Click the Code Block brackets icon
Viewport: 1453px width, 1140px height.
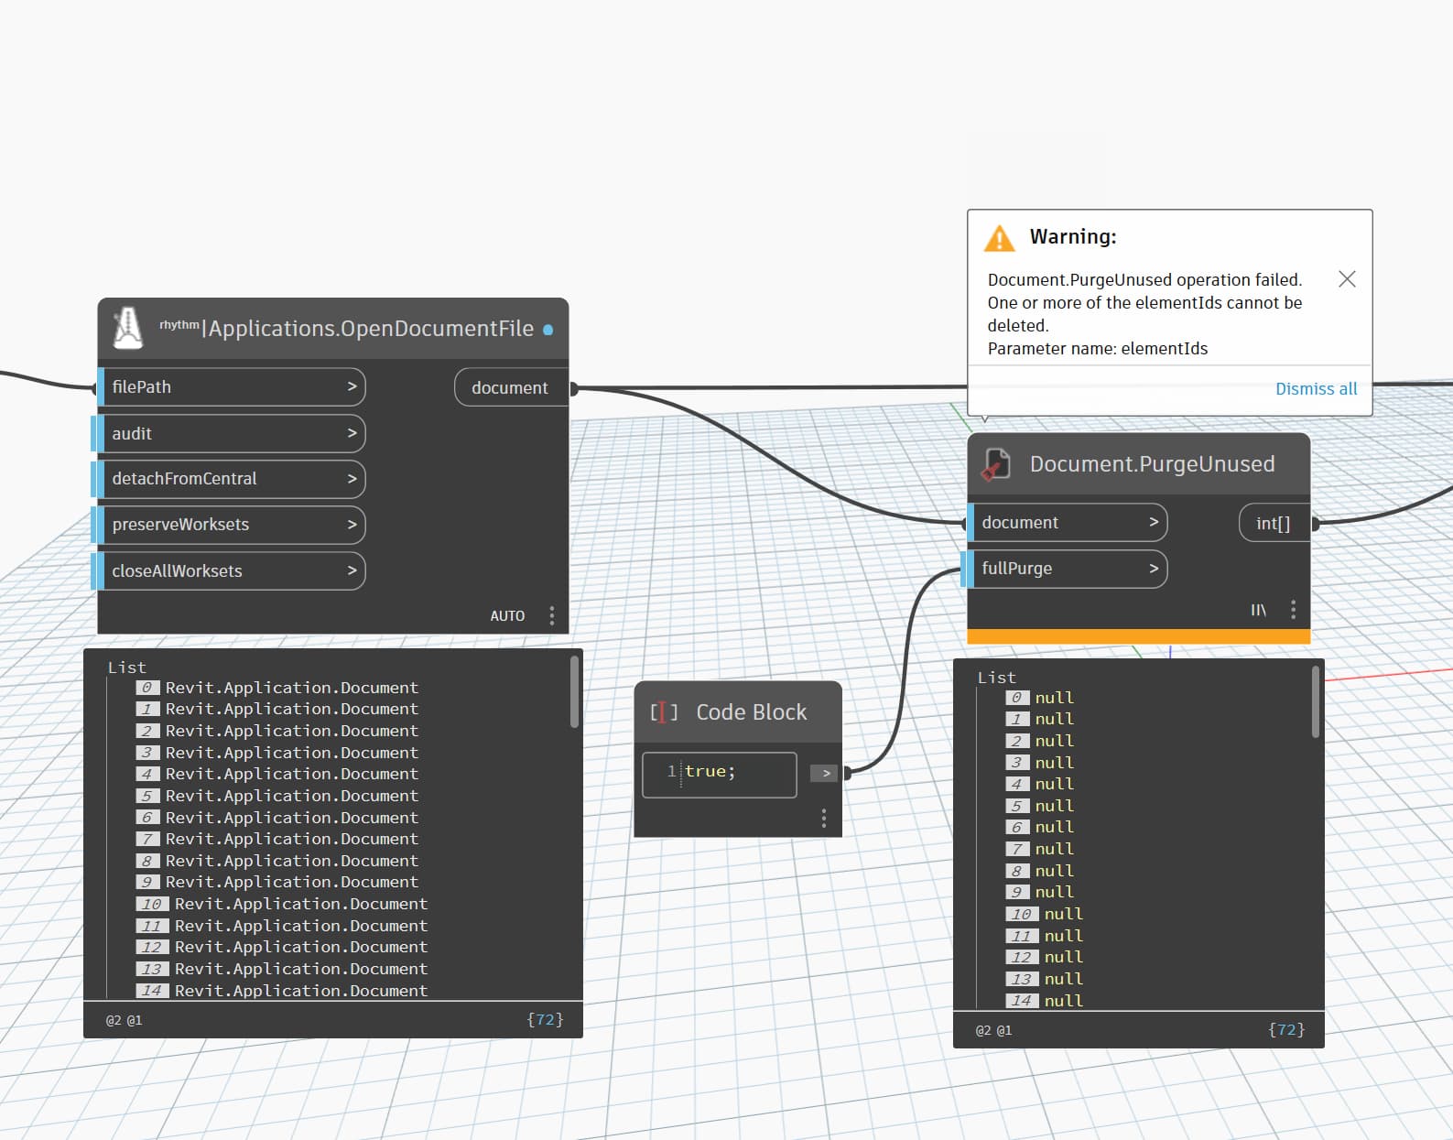(664, 711)
